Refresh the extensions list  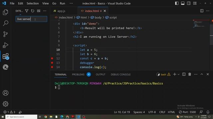click(x=33, y=11)
